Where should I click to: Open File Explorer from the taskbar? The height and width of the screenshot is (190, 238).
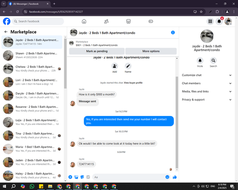click(50, 186)
